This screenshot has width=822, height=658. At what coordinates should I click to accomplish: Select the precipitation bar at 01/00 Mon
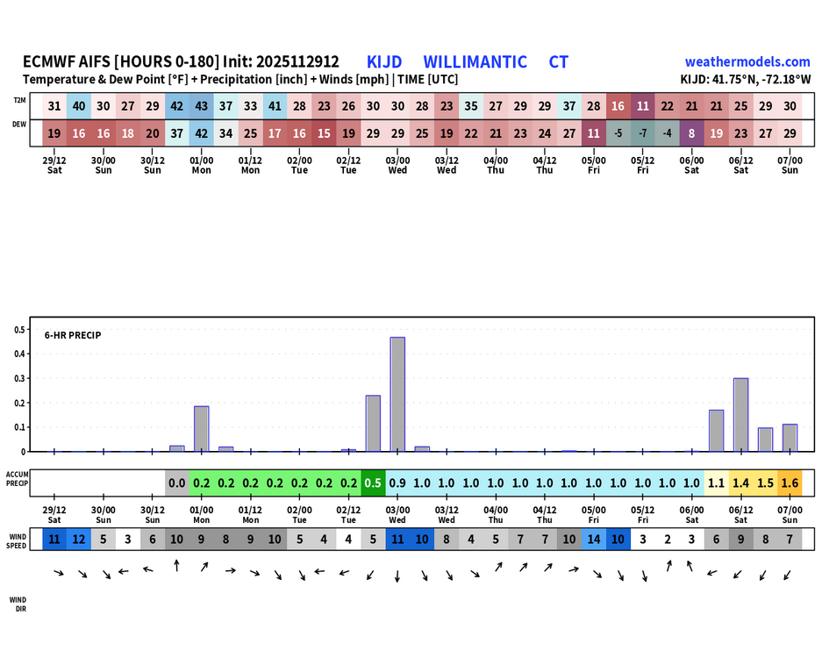(201, 428)
